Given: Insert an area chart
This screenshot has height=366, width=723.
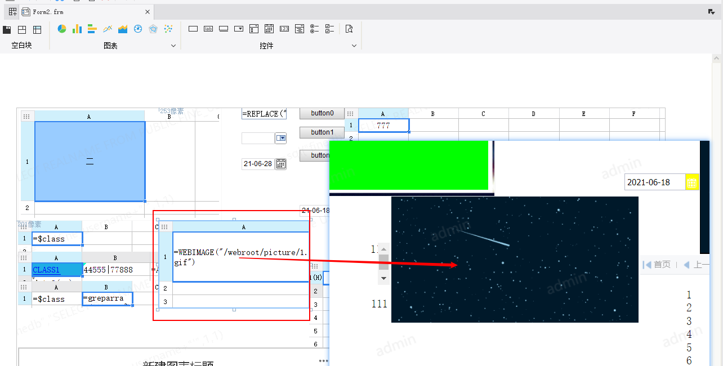Looking at the screenshot, I should tap(123, 29).
